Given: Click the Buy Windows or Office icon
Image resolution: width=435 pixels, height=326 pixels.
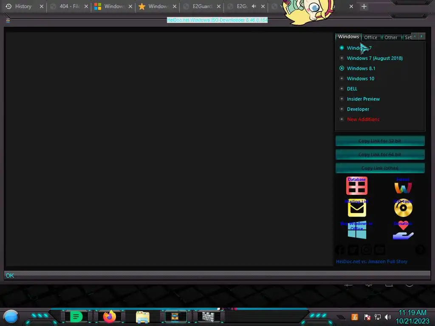Looking at the screenshot, I should tap(357, 230).
